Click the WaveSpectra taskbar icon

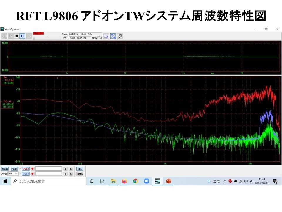[157, 181]
